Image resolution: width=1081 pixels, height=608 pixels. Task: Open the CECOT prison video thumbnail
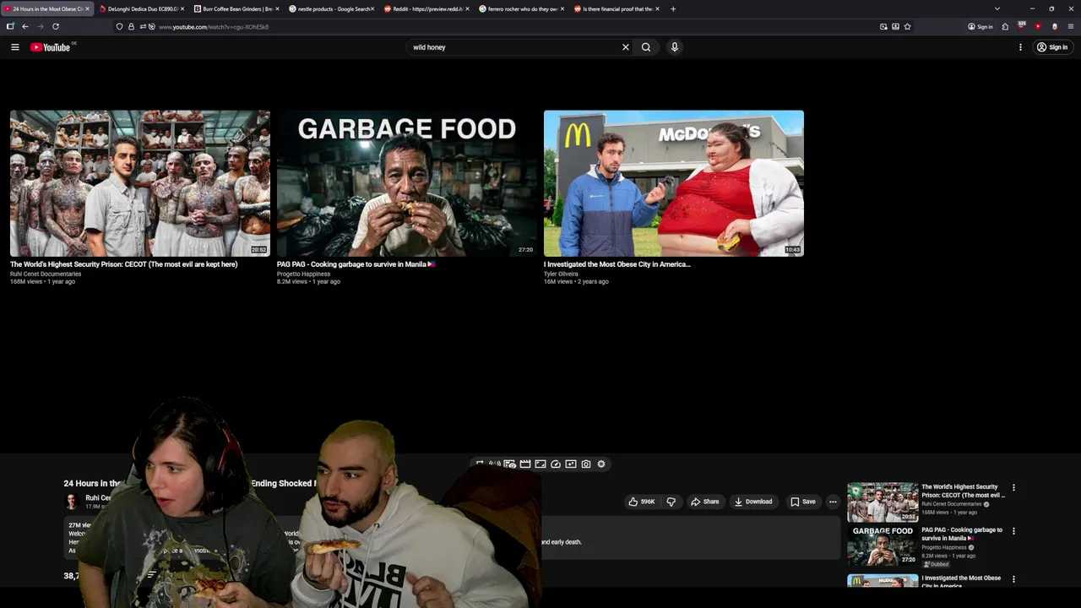pyautogui.click(x=140, y=183)
